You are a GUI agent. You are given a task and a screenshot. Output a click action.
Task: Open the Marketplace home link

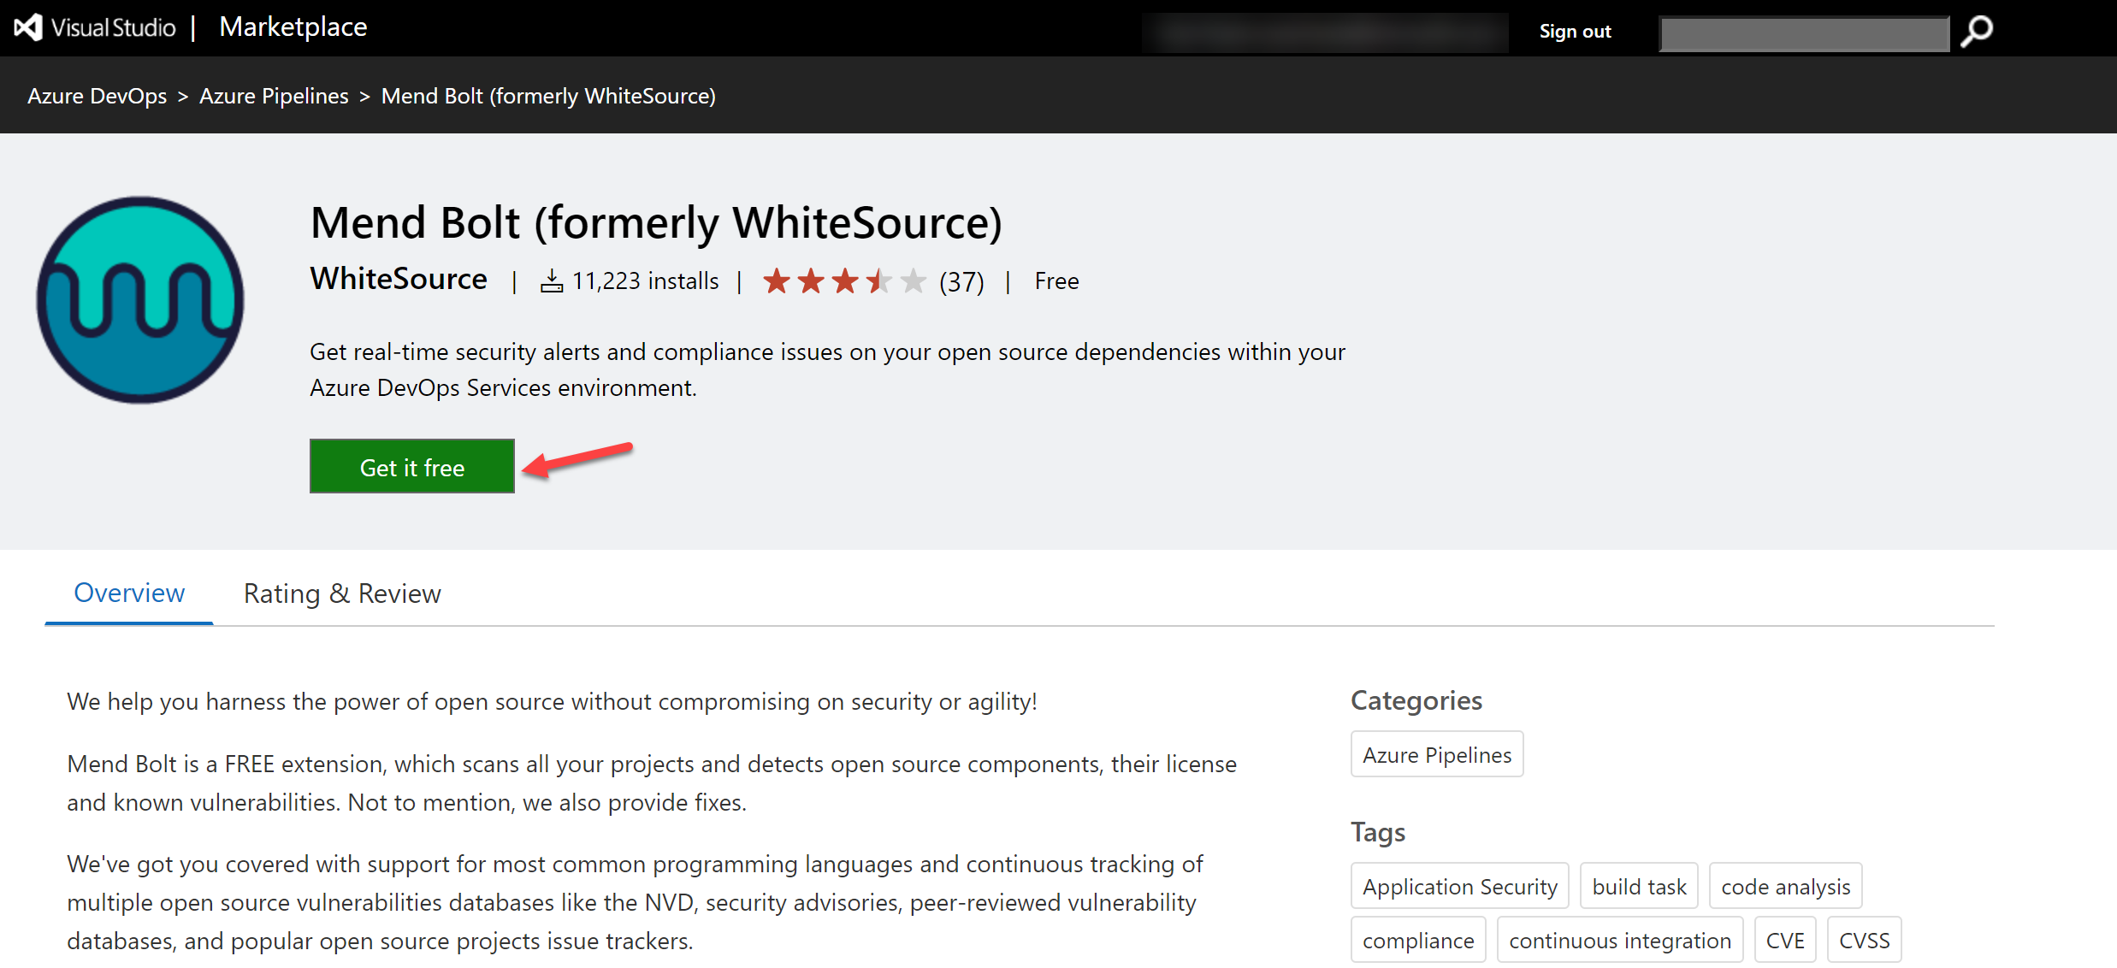point(293,27)
